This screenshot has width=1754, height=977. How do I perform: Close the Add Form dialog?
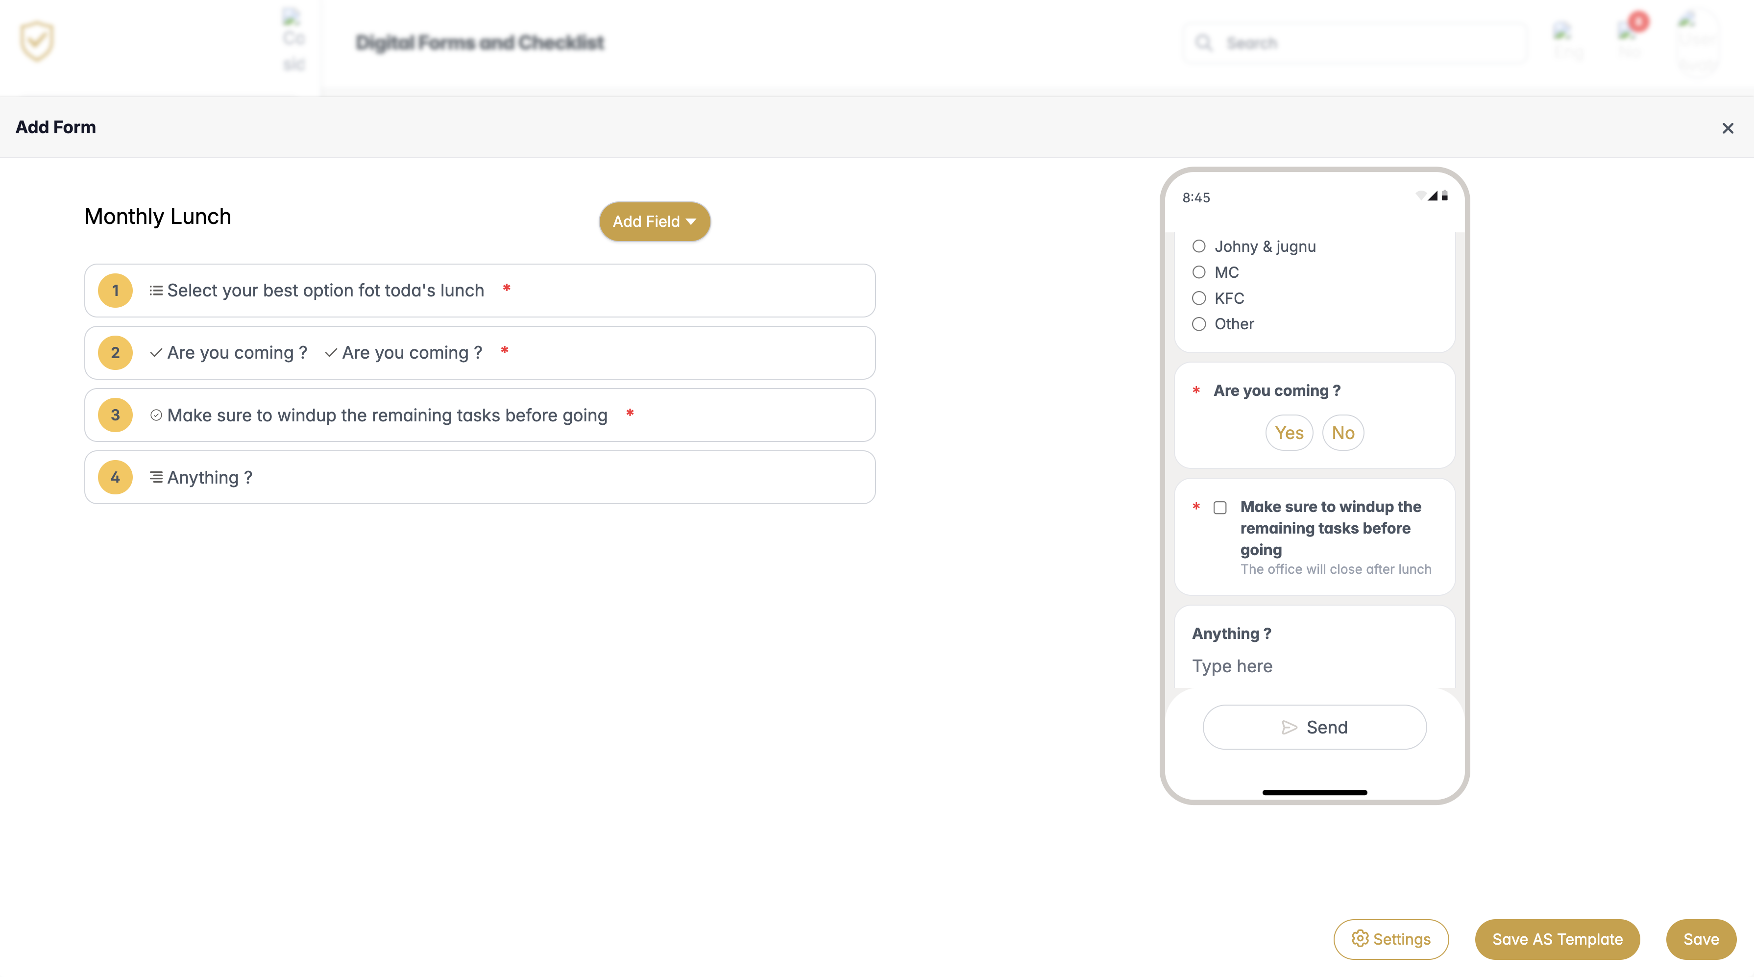1728,127
